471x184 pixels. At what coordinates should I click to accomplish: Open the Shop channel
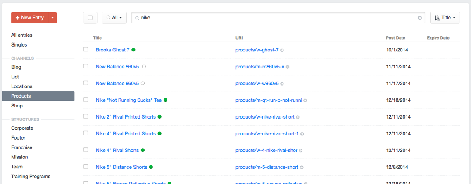[17, 106]
